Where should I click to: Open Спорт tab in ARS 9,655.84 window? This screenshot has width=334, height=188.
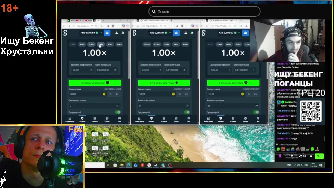point(176,120)
